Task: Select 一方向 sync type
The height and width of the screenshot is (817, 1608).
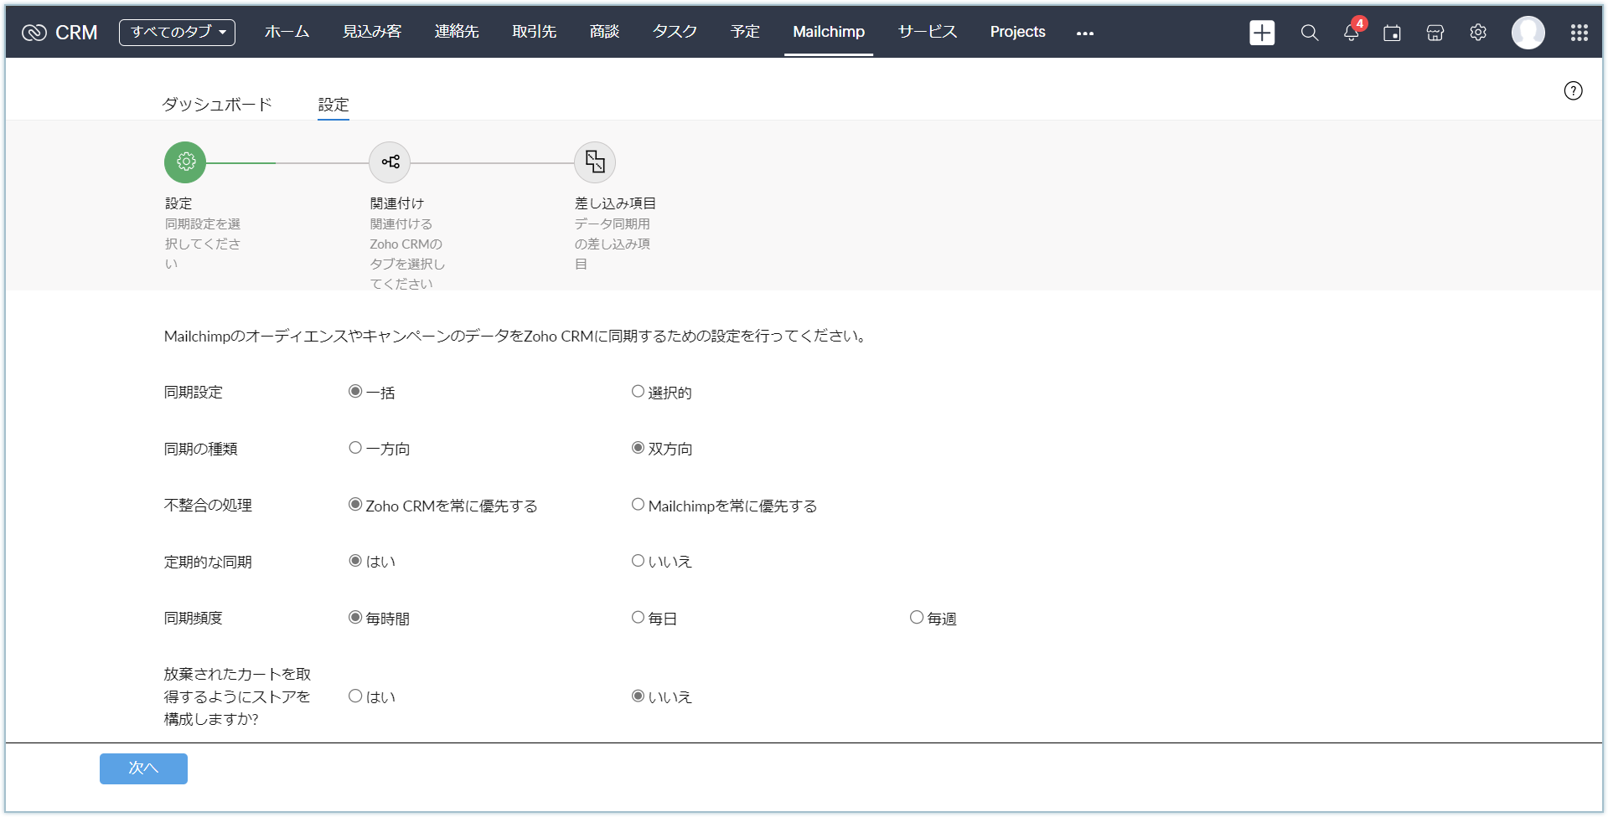Action: click(x=355, y=448)
